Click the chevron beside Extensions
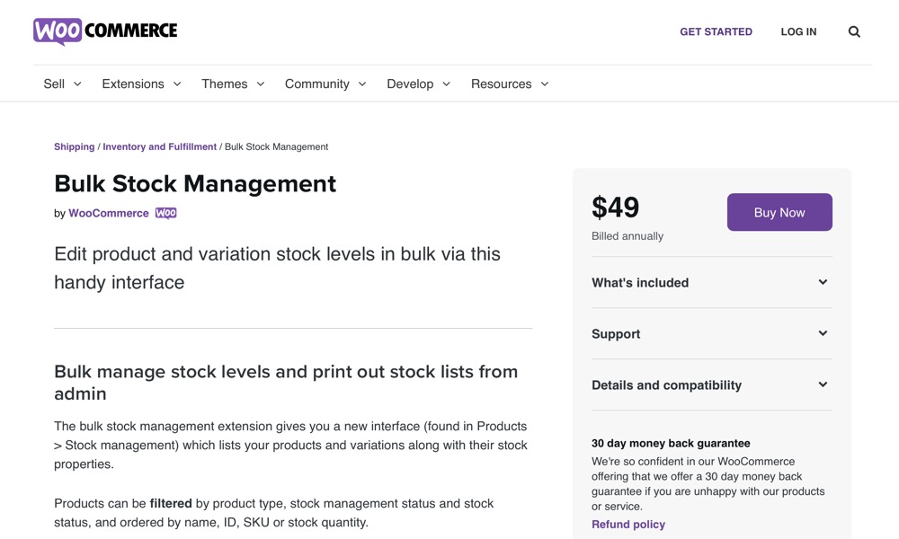 [177, 84]
